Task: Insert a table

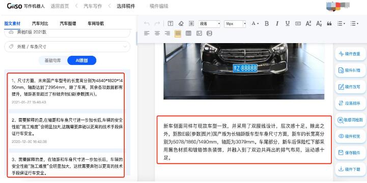Action: [188, 33]
